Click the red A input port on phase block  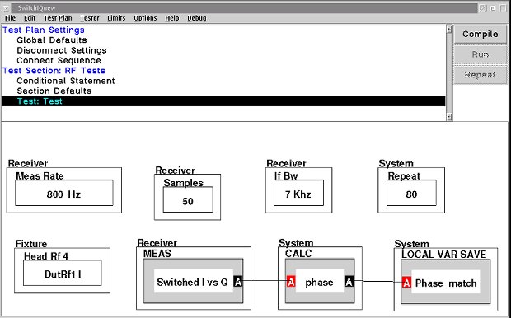291,282
